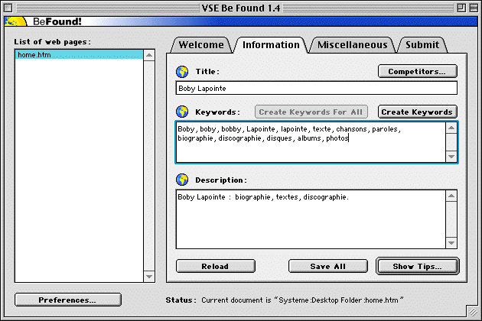Screen dimensions: 482x321
Task: Click the 'List of web pages:' label
Action: tap(53, 42)
